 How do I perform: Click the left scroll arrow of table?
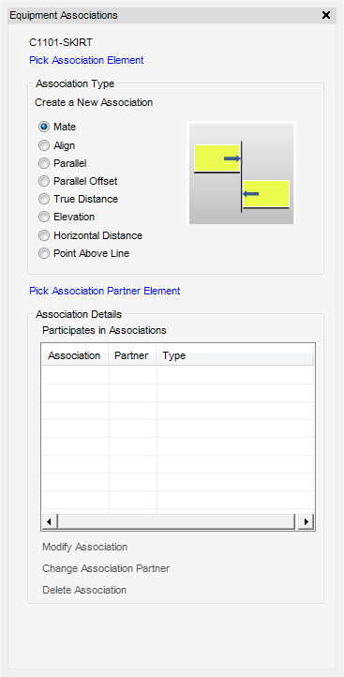[x=49, y=521]
